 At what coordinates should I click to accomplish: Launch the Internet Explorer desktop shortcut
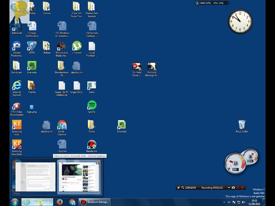[x=17, y=88]
